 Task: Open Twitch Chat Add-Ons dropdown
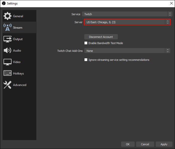[127, 51]
